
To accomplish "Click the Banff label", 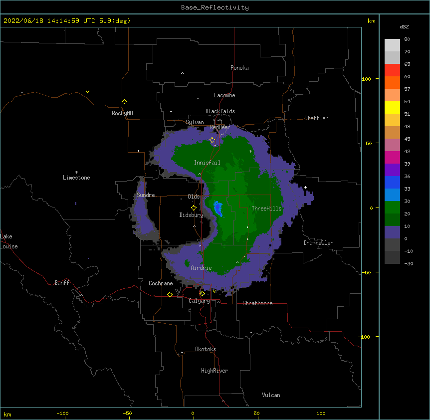I will pos(62,283).
